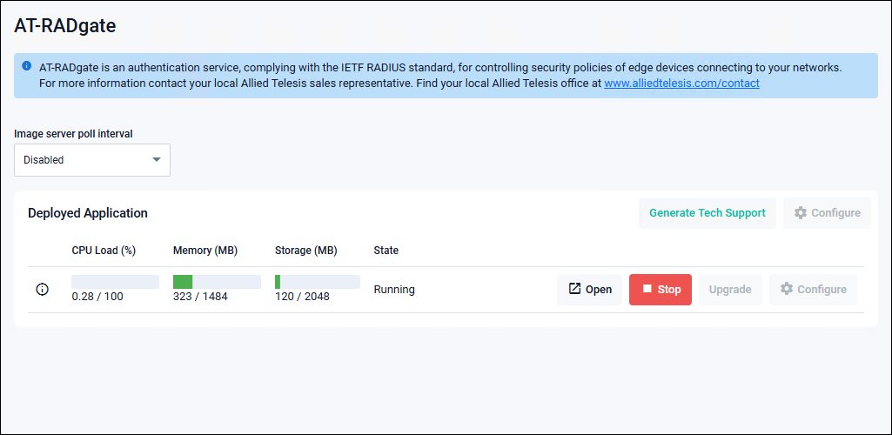This screenshot has width=892, height=435.
Task: Click the info icon in the blue banner
Action: [x=26, y=66]
